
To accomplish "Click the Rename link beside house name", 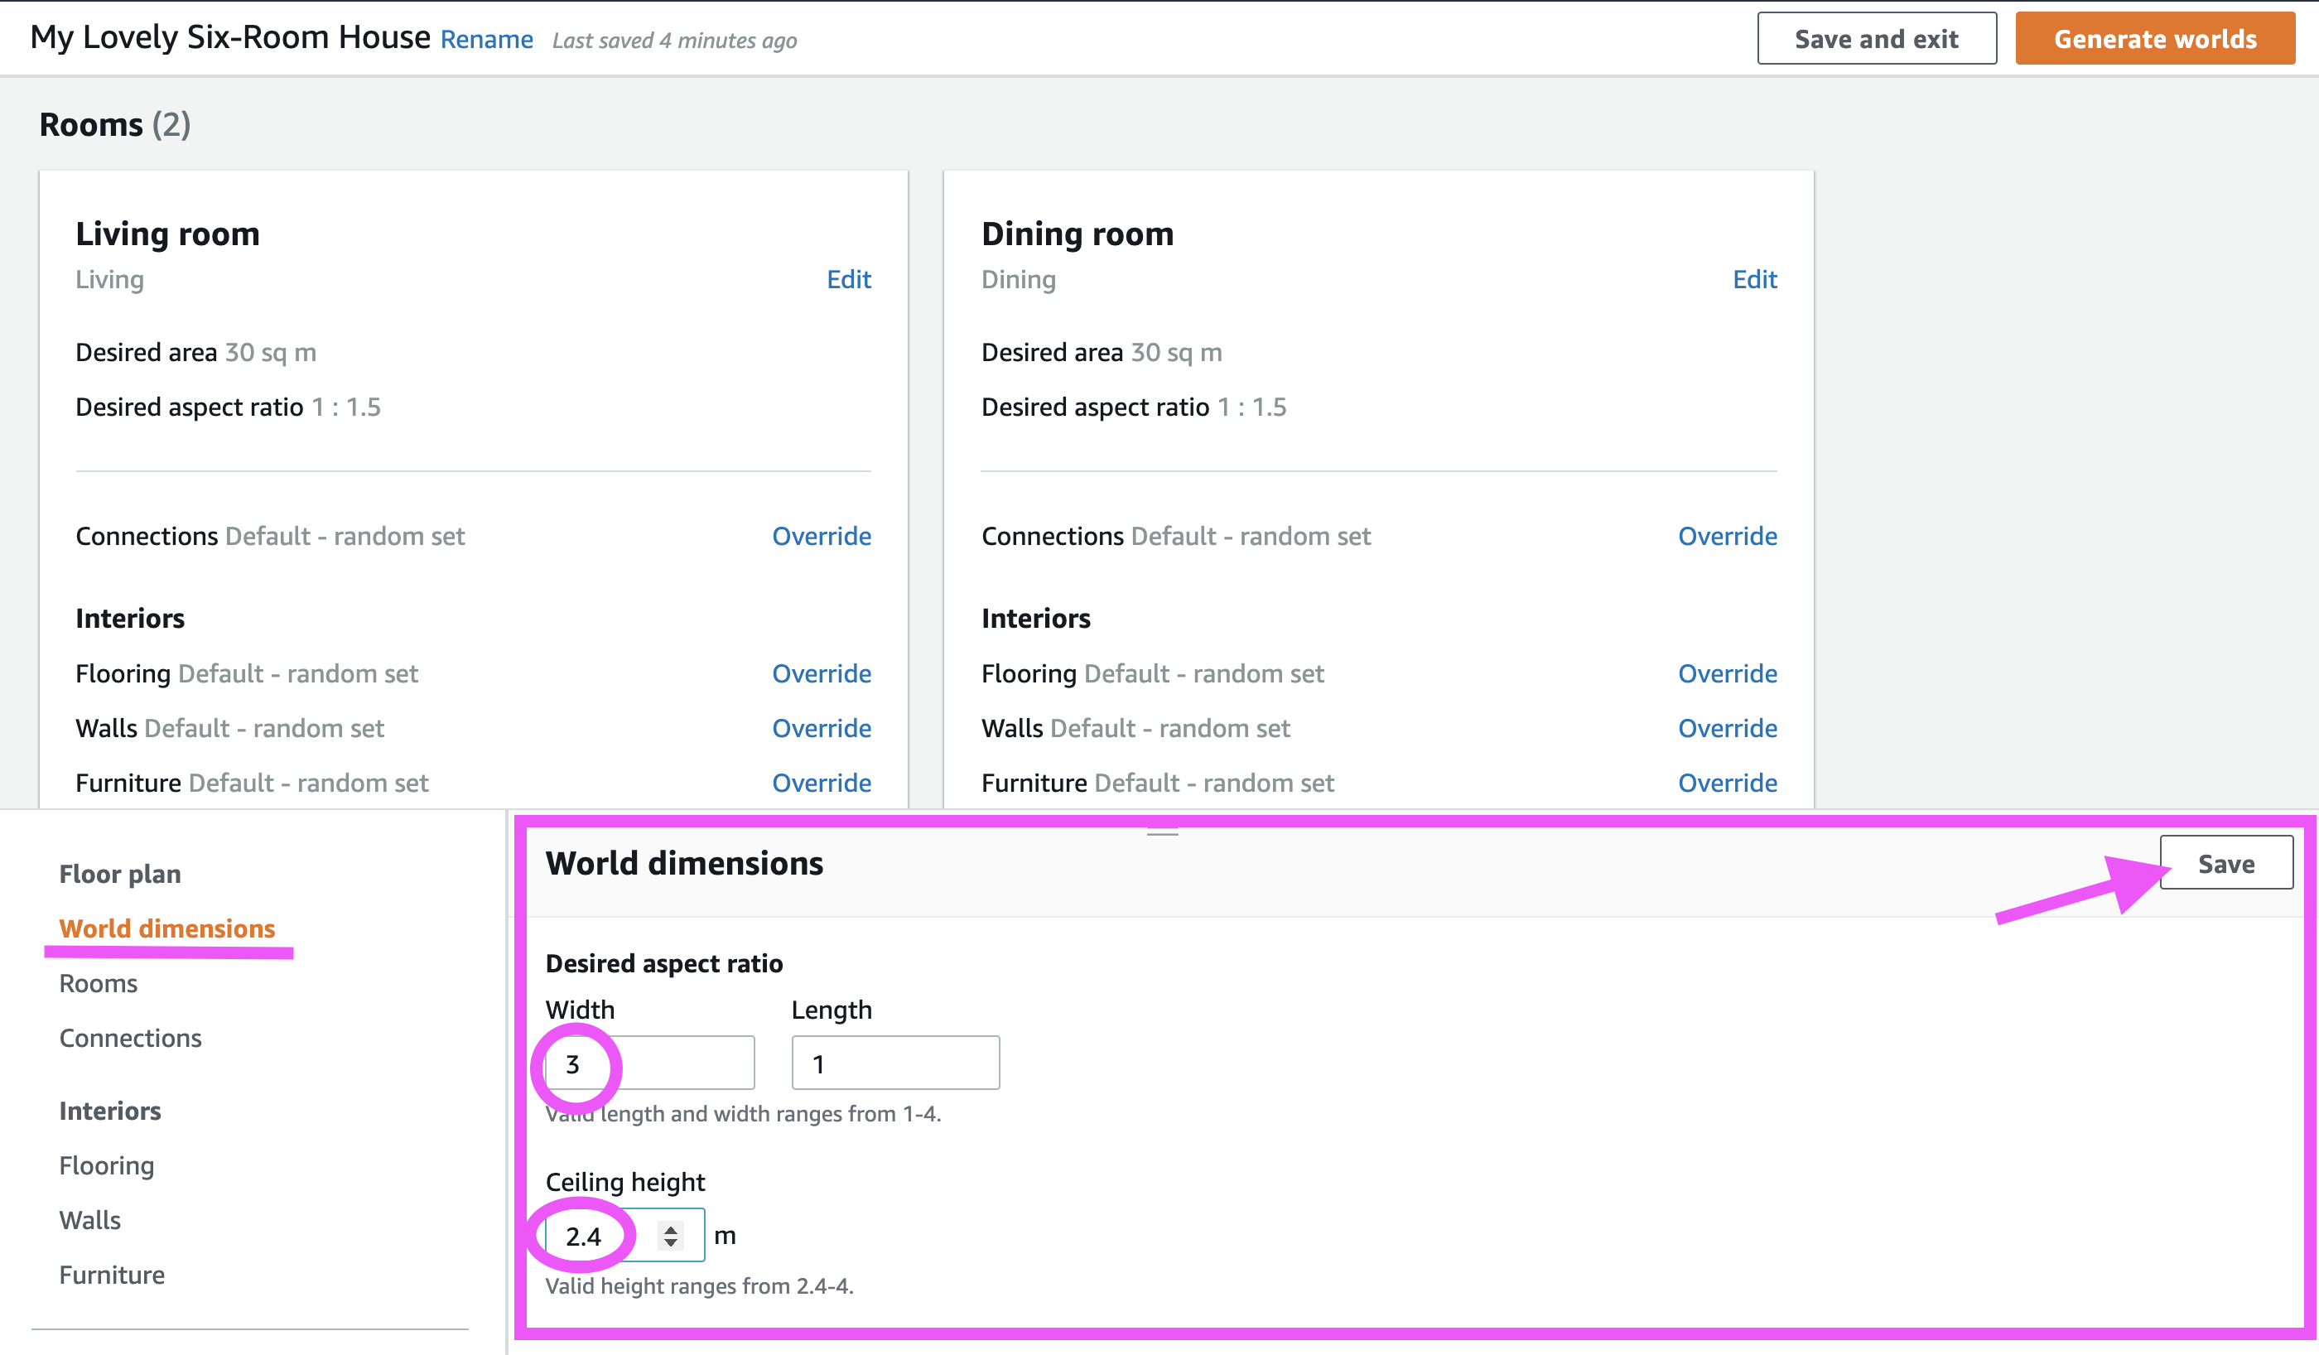I will coord(487,40).
